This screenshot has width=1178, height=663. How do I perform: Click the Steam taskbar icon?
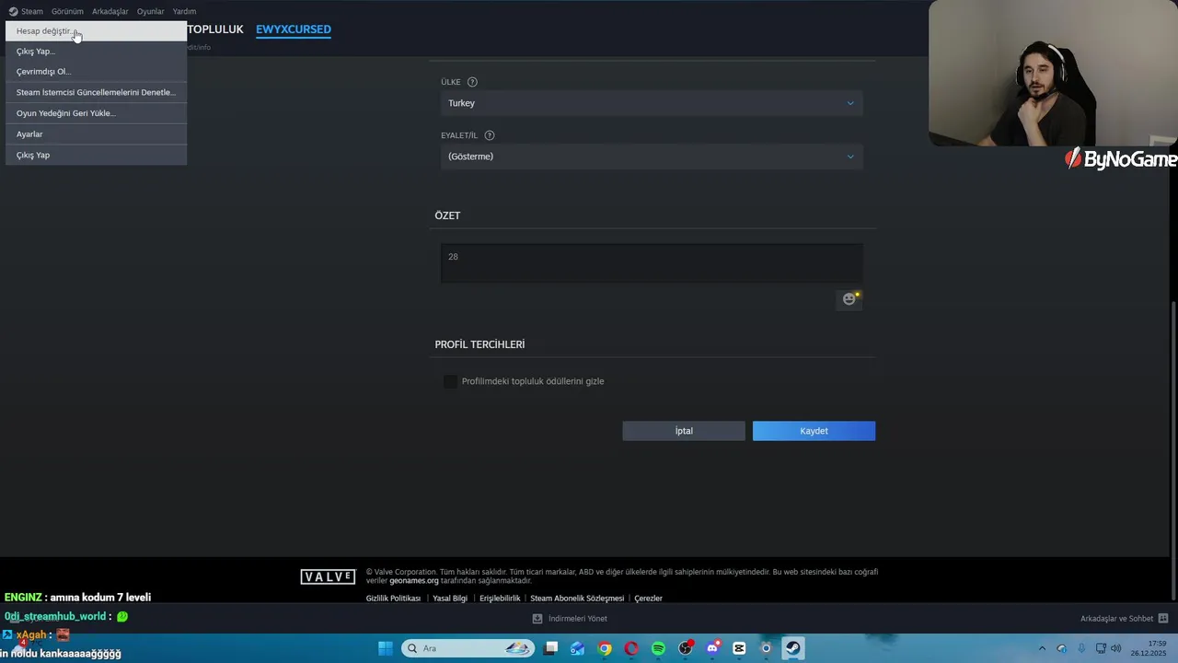(792, 648)
